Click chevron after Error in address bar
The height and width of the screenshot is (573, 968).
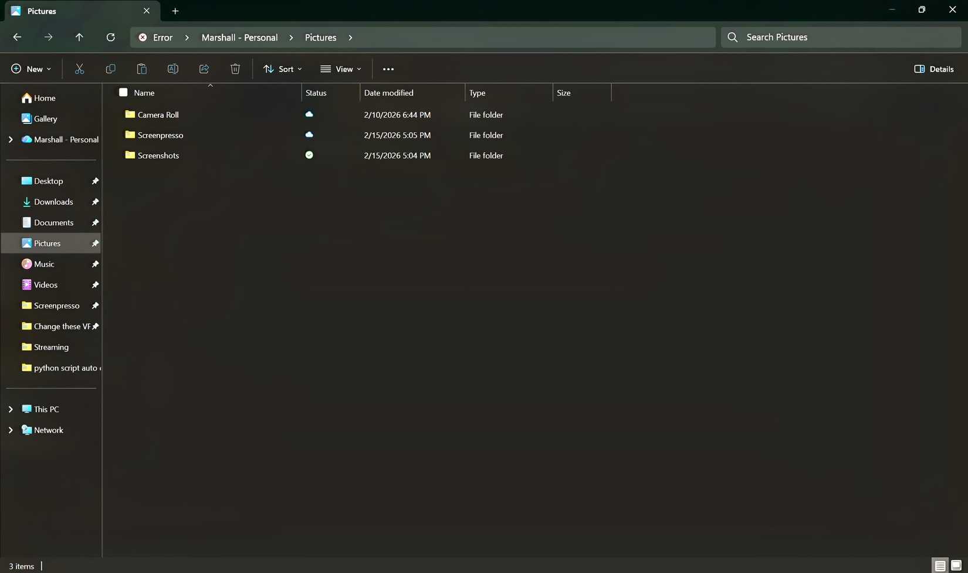(187, 37)
